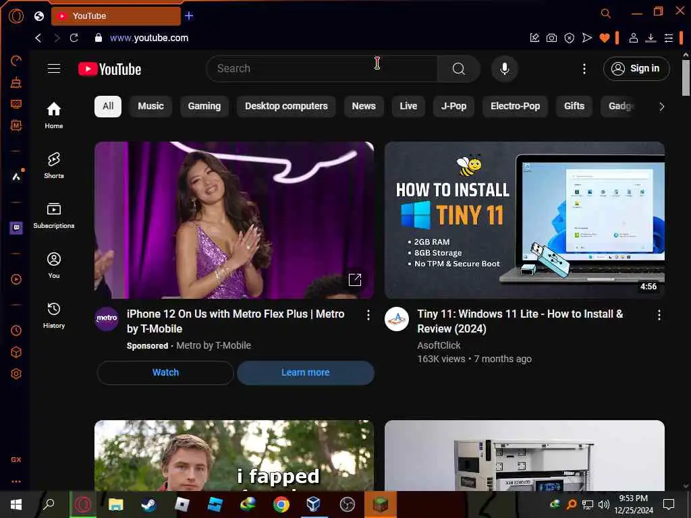Click the www.youtube.com address bar
This screenshot has height=518, width=691.
point(149,38)
